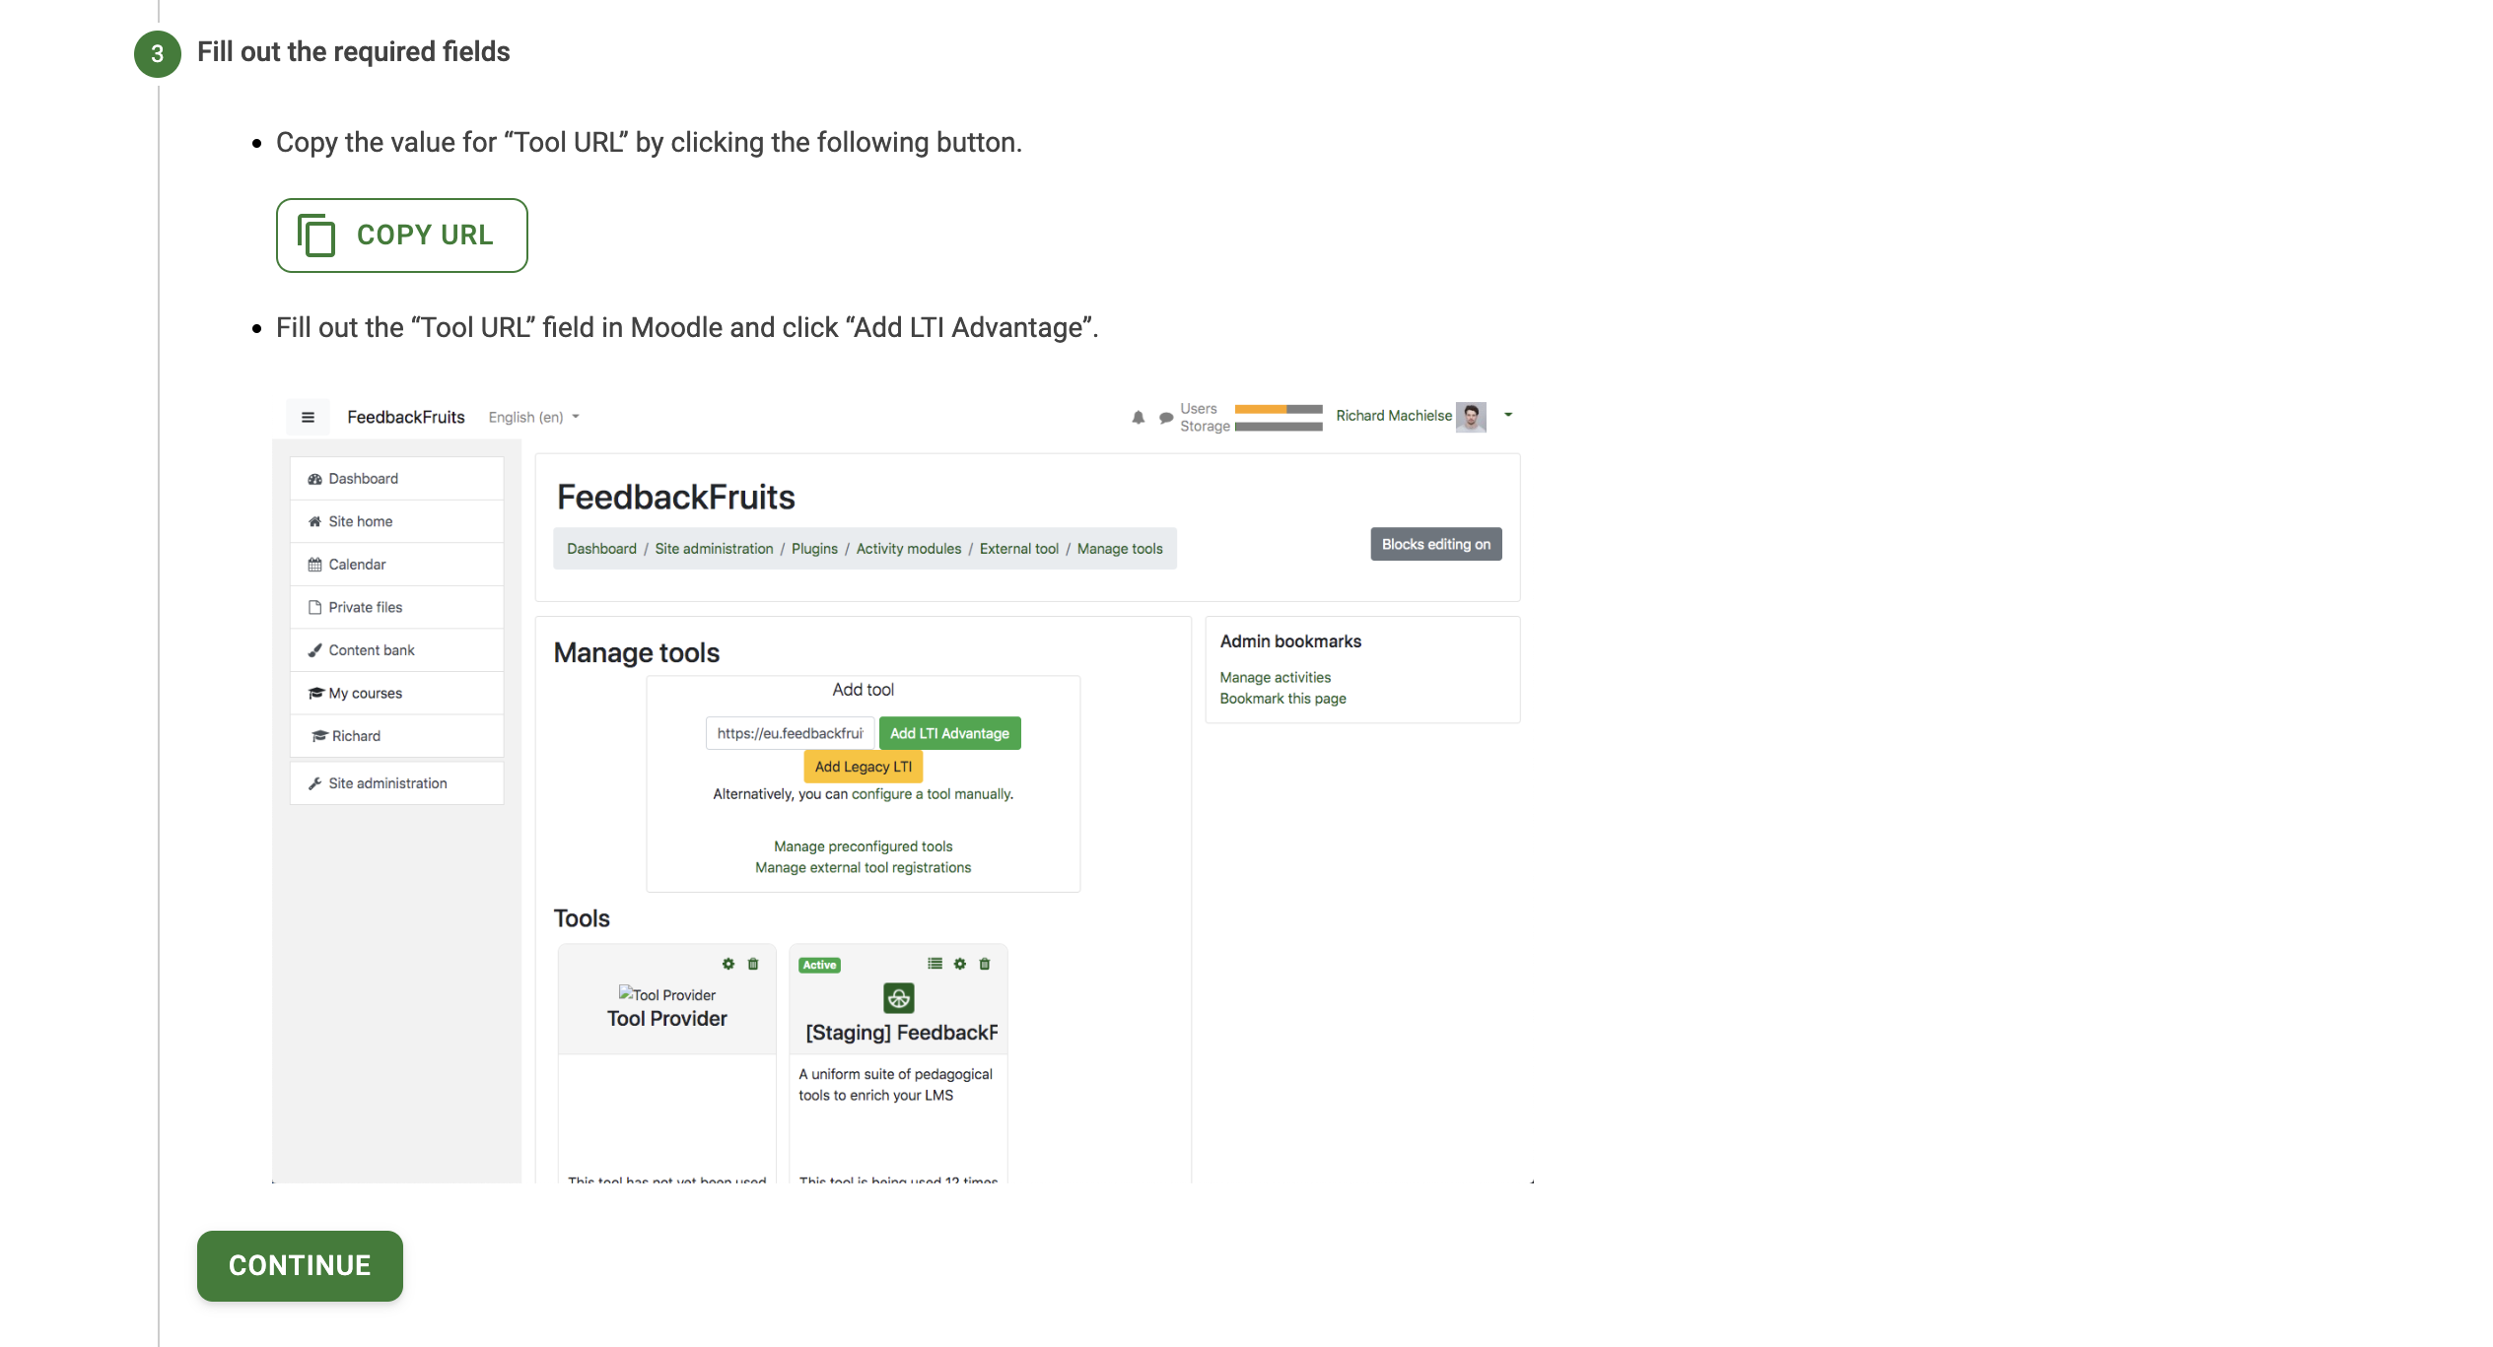
Task: Select Private files in the sidebar
Action: [x=365, y=607]
